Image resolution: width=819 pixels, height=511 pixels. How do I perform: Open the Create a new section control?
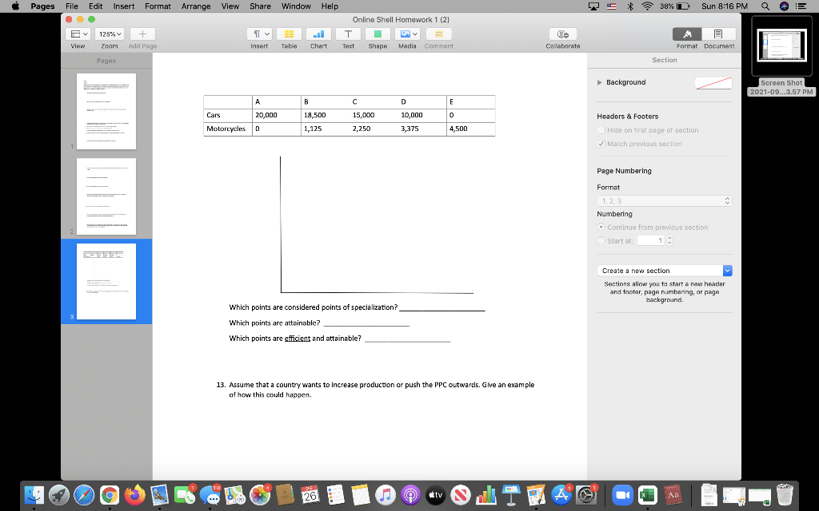664,270
